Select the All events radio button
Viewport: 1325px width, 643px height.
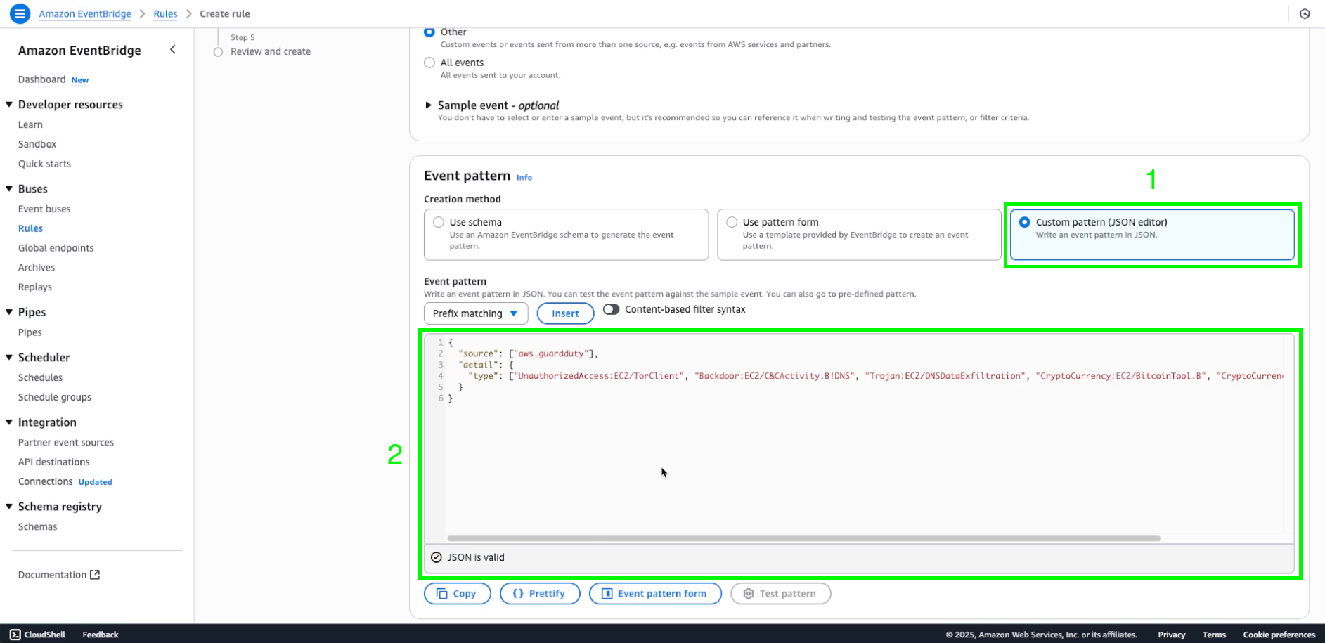429,63
